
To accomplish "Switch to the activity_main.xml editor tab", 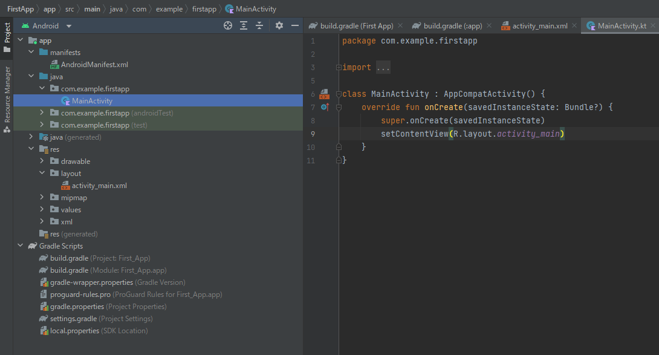I will pyautogui.click(x=539, y=26).
